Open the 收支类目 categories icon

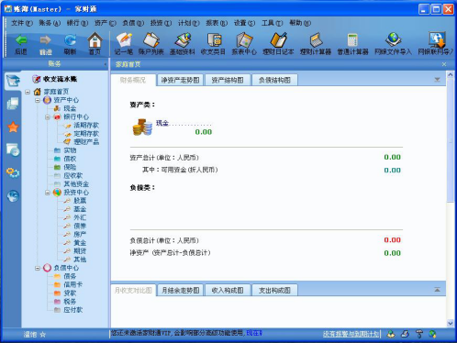click(x=214, y=40)
